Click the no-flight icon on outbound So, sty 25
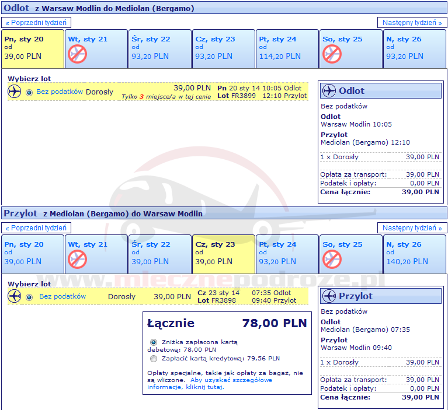This screenshot has height=410, width=448. point(332,54)
